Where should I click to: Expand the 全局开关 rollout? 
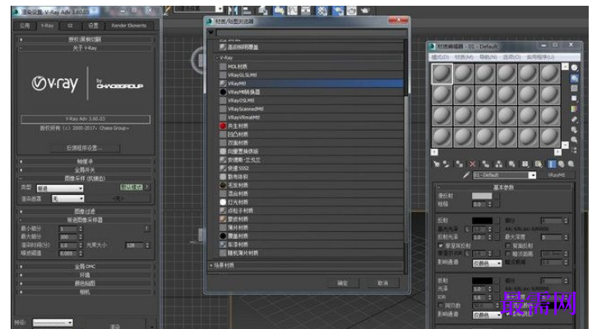[x=85, y=170]
